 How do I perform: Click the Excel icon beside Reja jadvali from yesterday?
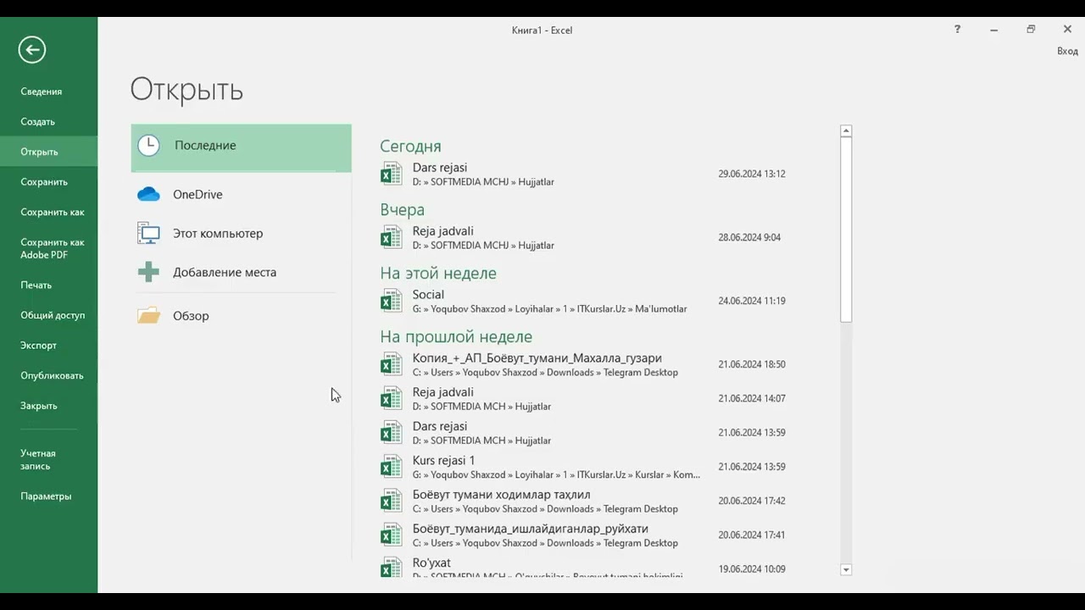pyautogui.click(x=391, y=237)
